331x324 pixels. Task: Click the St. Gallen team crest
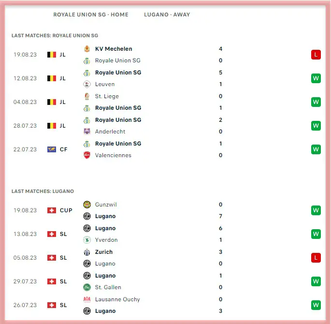click(87, 287)
